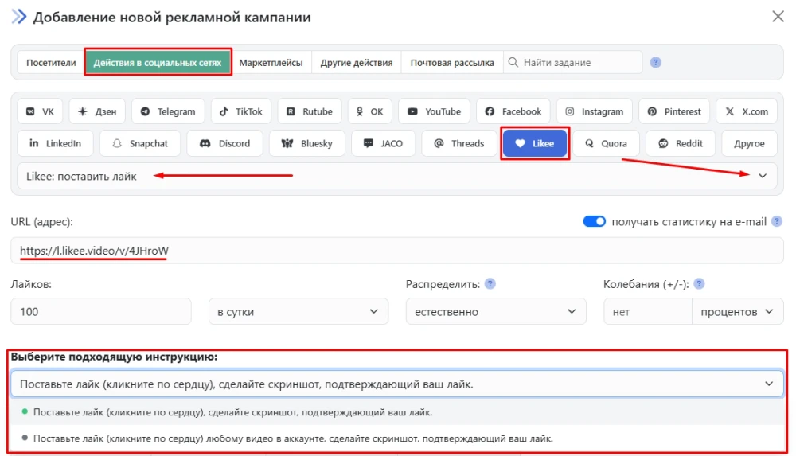Select the Pinterest platform button
Viewport: 796px width, 456px height.
pos(674,111)
